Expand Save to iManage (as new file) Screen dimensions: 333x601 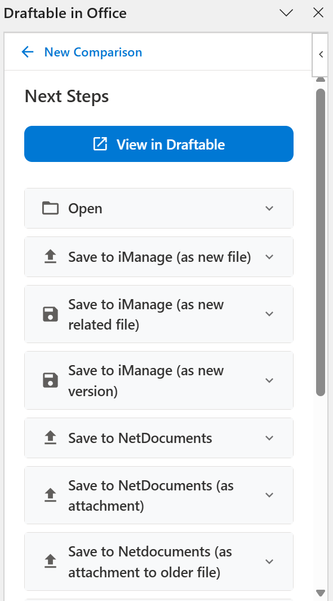(x=269, y=257)
